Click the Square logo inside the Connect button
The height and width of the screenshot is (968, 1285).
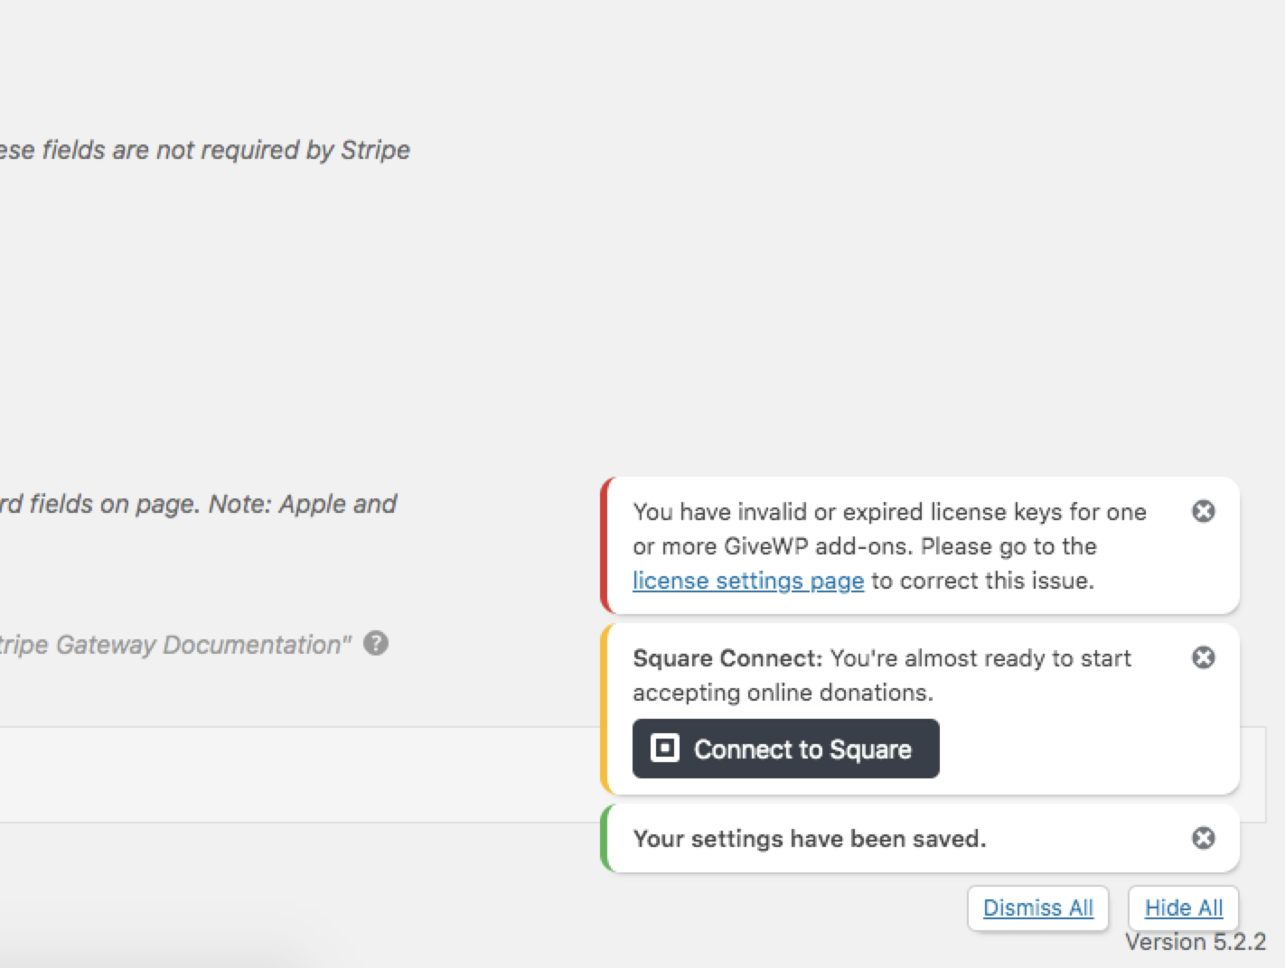[663, 749]
